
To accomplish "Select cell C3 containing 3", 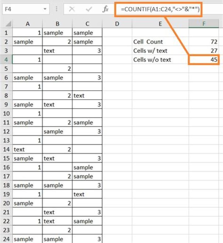I will click(x=87, y=51).
